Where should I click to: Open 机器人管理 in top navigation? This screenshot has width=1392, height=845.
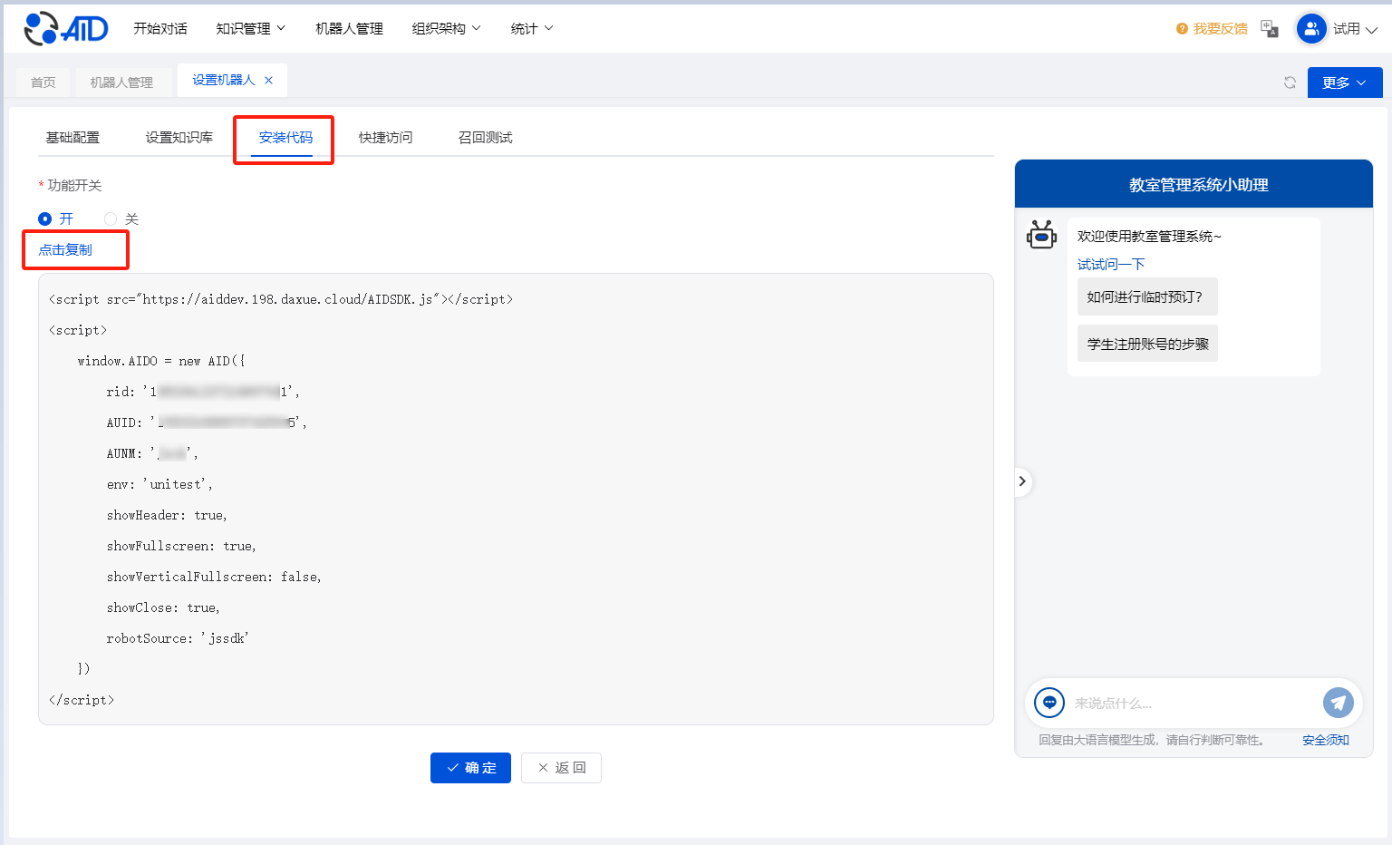(x=350, y=29)
